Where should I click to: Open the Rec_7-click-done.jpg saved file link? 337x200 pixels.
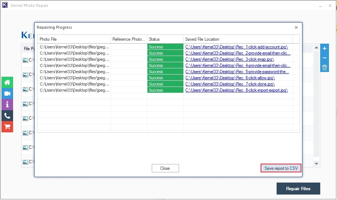tap(230, 84)
